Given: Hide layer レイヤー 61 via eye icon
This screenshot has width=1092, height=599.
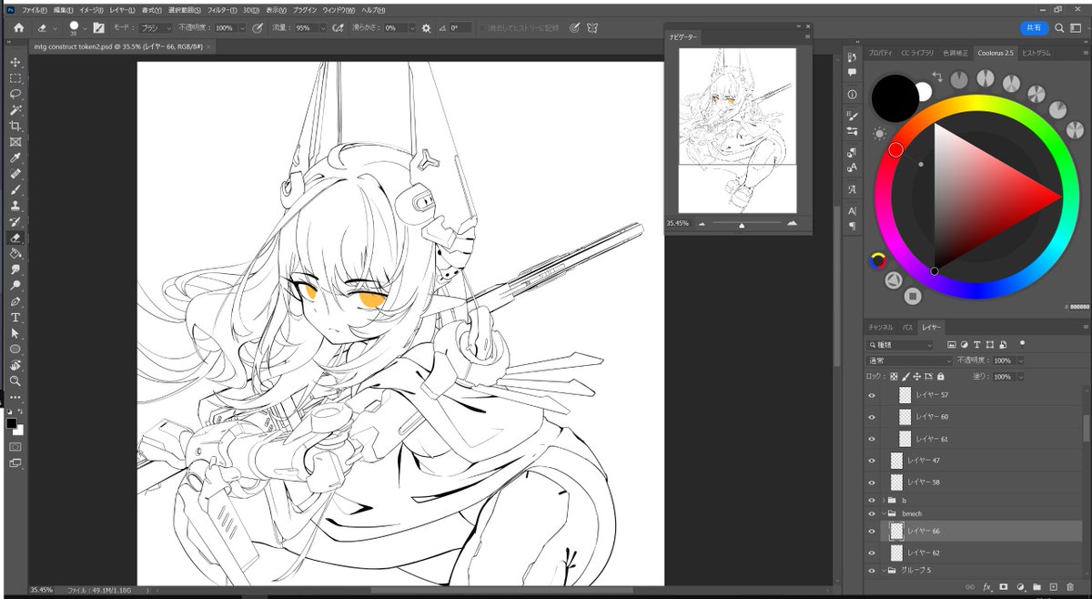Looking at the screenshot, I should (x=872, y=439).
